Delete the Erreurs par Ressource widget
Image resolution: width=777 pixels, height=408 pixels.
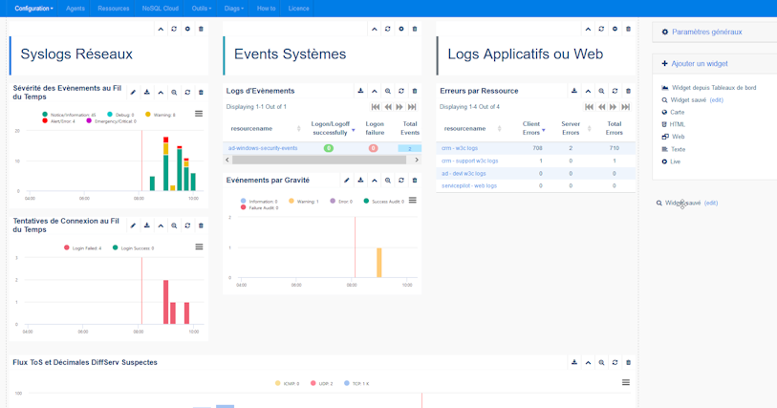628,92
